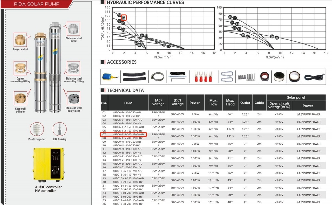Click the Max. Head column header
This screenshot has width=332, height=205.
pos(231,102)
